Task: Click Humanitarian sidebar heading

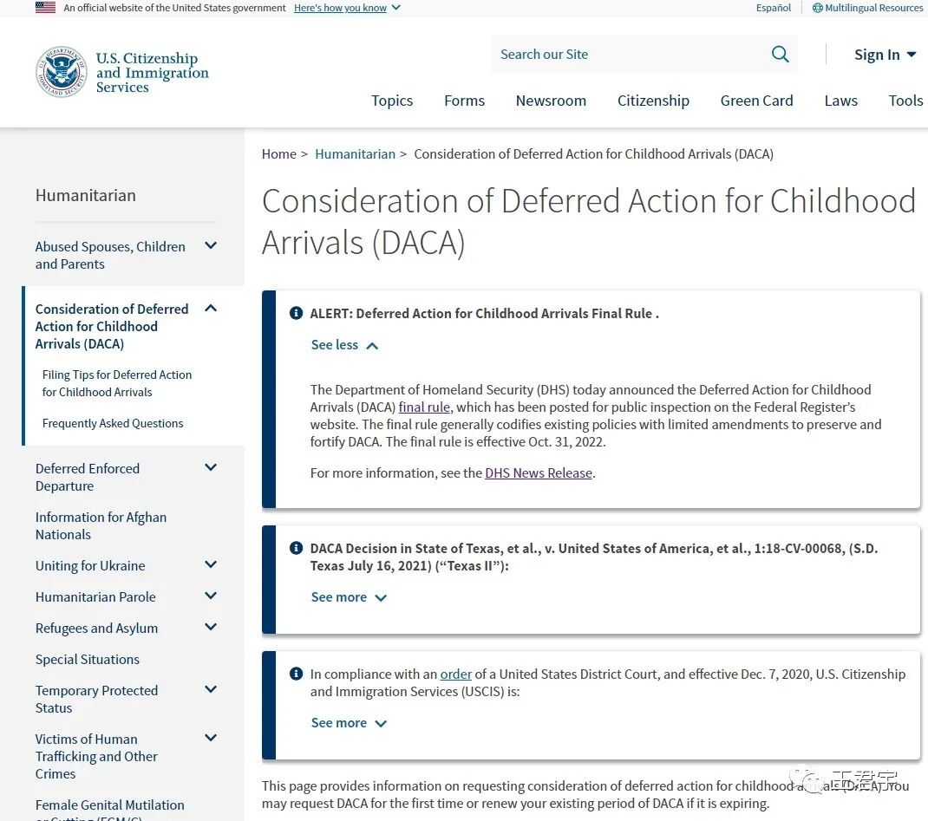Action: coord(85,195)
